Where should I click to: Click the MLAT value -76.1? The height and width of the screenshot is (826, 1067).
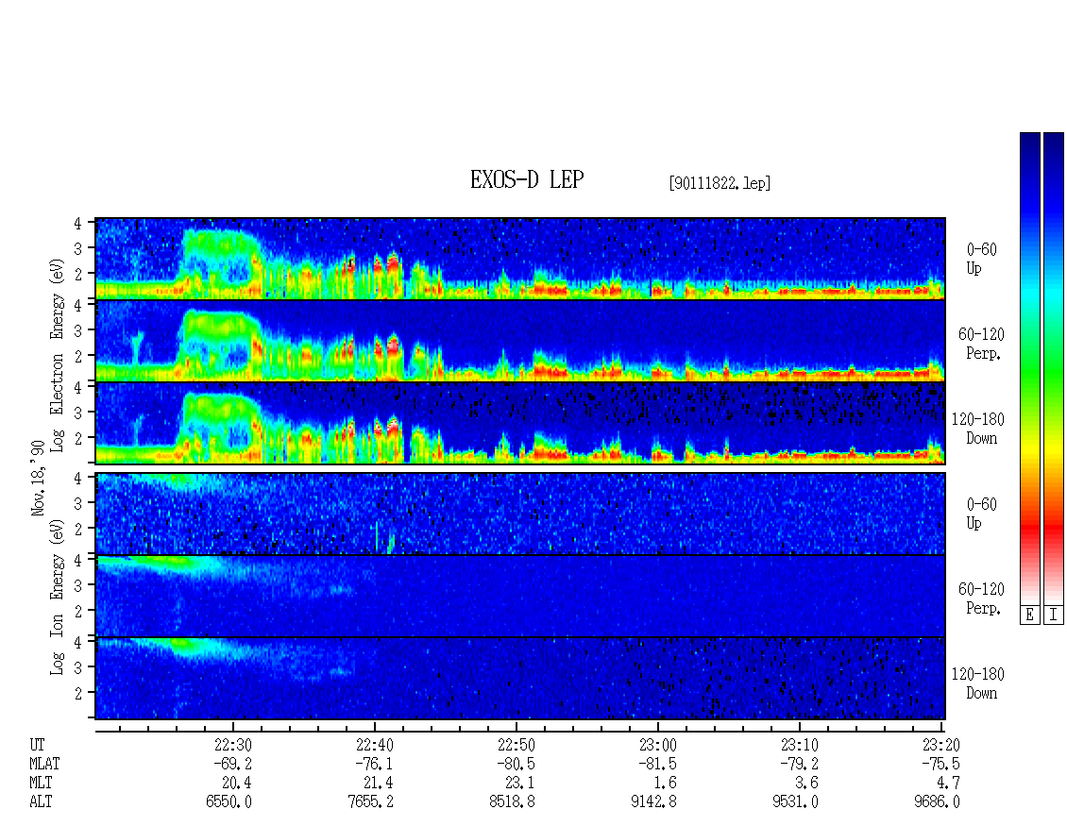point(374,764)
